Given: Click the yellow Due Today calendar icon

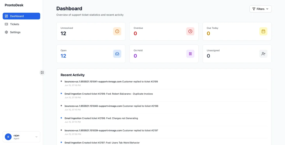Looking at the screenshot, I should (x=263, y=31).
